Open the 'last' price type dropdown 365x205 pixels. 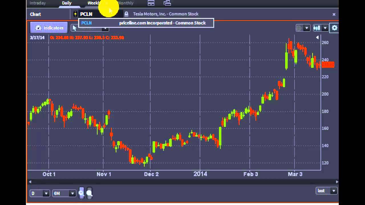point(327,191)
